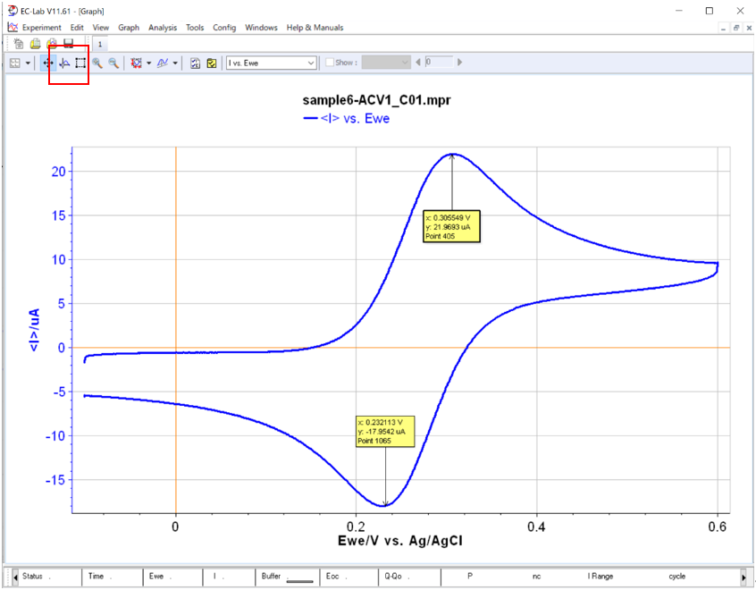Open the Config menu
This screenshot has height=590, width=756.
(x=224, y=28)
